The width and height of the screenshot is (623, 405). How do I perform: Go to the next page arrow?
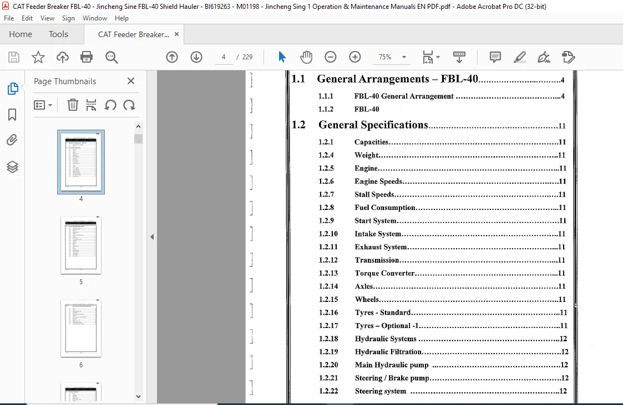(x=196, y=57)
